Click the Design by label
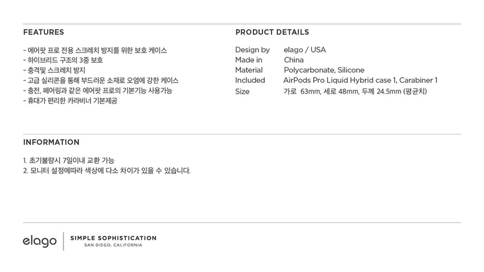This screenshot has height=272, width=484. [252, 50]
